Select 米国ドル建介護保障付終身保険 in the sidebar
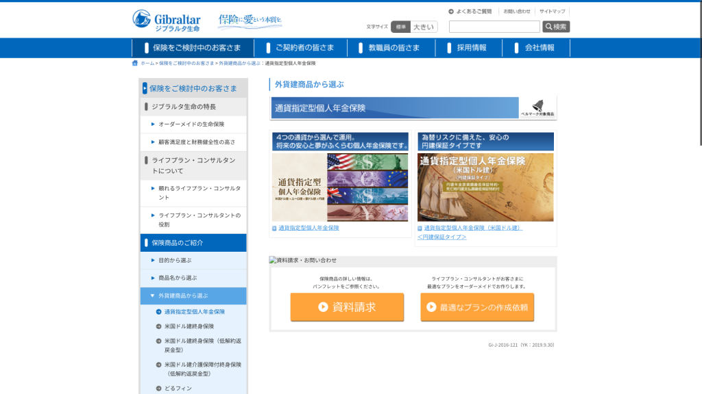 coord(203,369)
